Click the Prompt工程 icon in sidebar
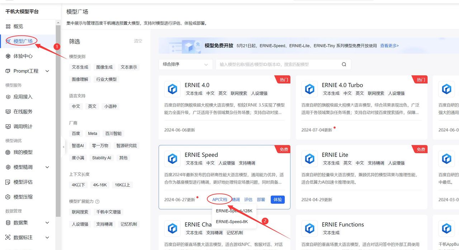Viewport: 459px width, 250px height. tap(8, 71)
